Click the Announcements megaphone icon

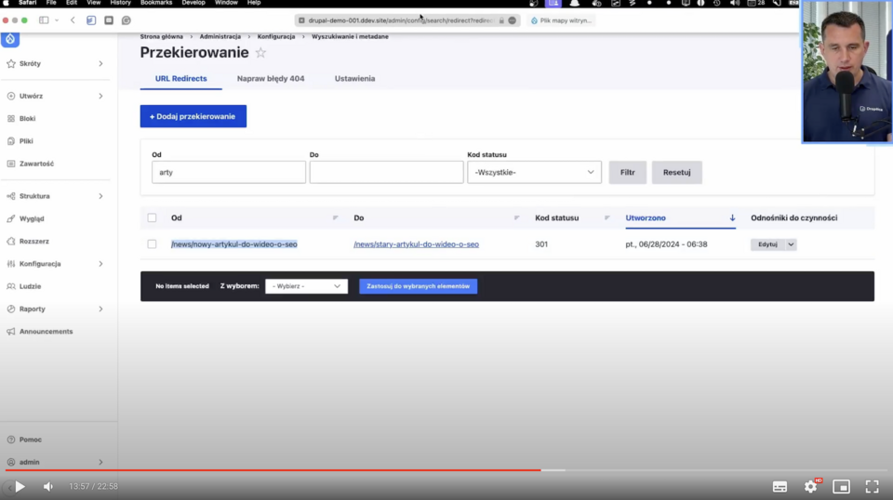point(11,332)
